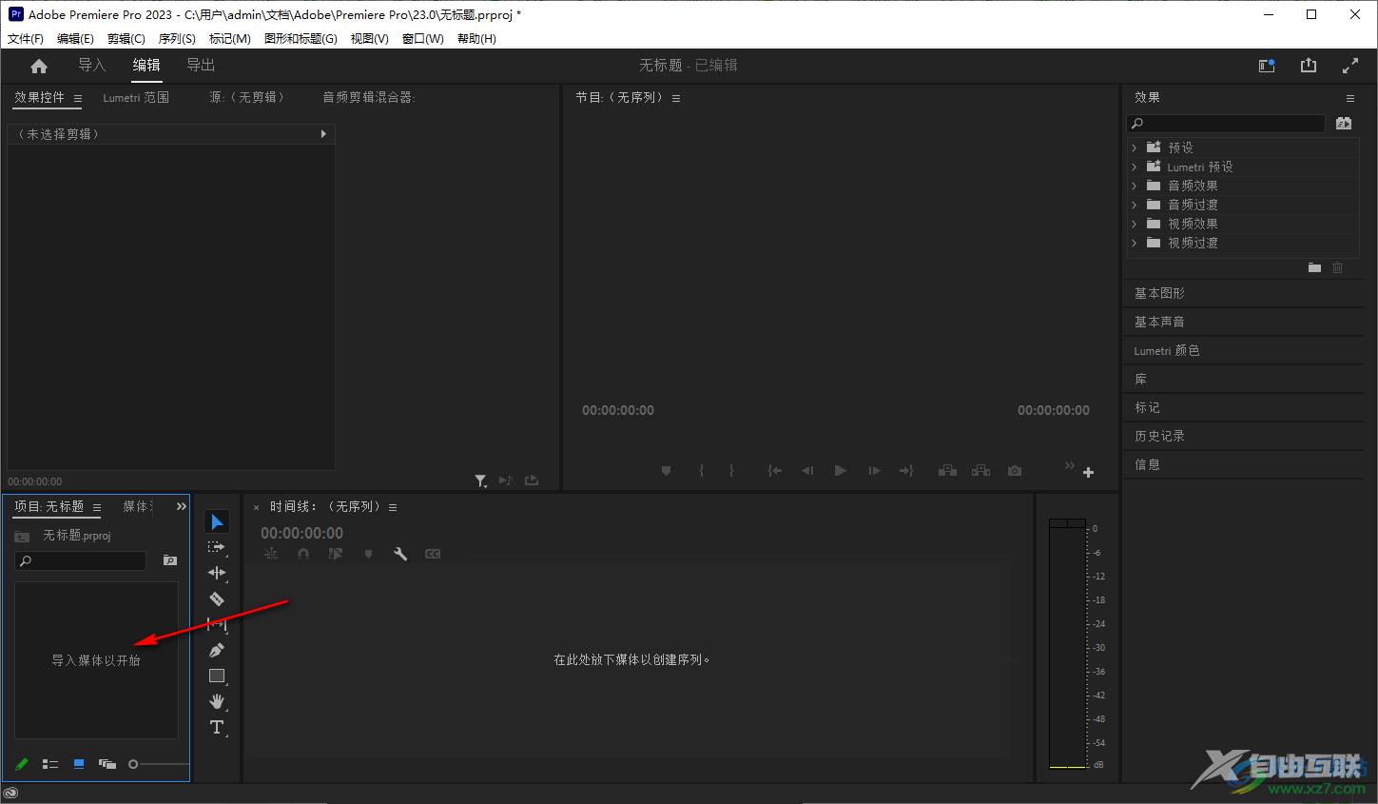Open timeline display settings wrench

[x=400, y=554]
